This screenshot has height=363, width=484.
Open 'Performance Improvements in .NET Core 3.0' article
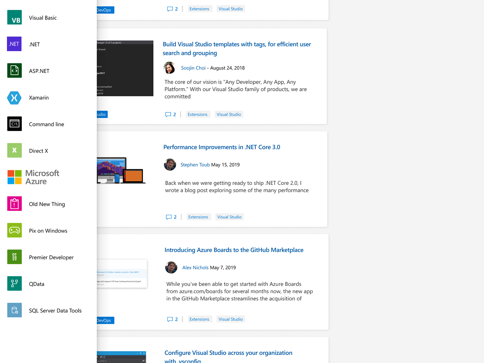pos(222,147)
